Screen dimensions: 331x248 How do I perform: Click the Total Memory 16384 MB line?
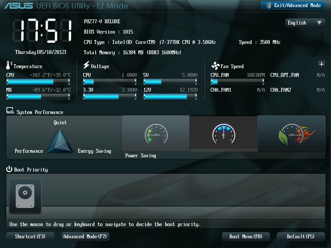pos(133,53)
